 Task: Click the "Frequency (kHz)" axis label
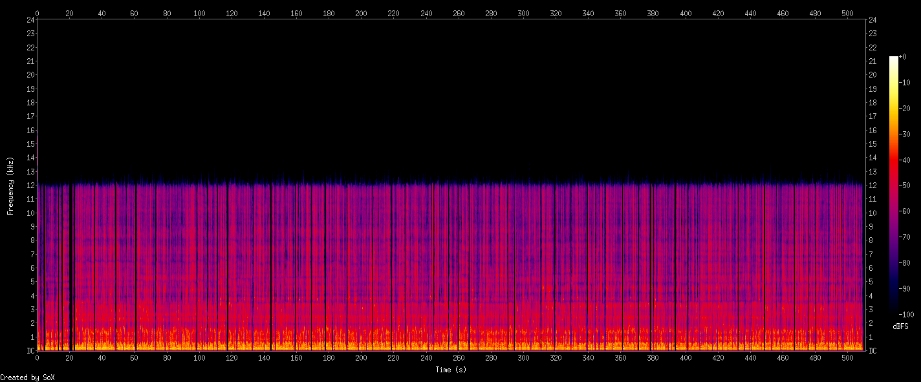click(10, 186)
